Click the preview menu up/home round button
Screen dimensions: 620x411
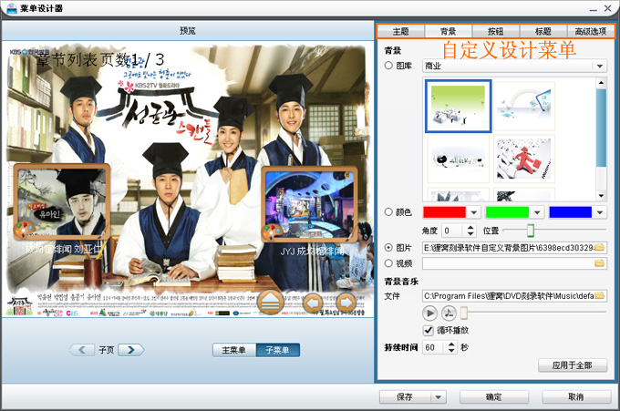pyautogui.click(x=271, y=303)
